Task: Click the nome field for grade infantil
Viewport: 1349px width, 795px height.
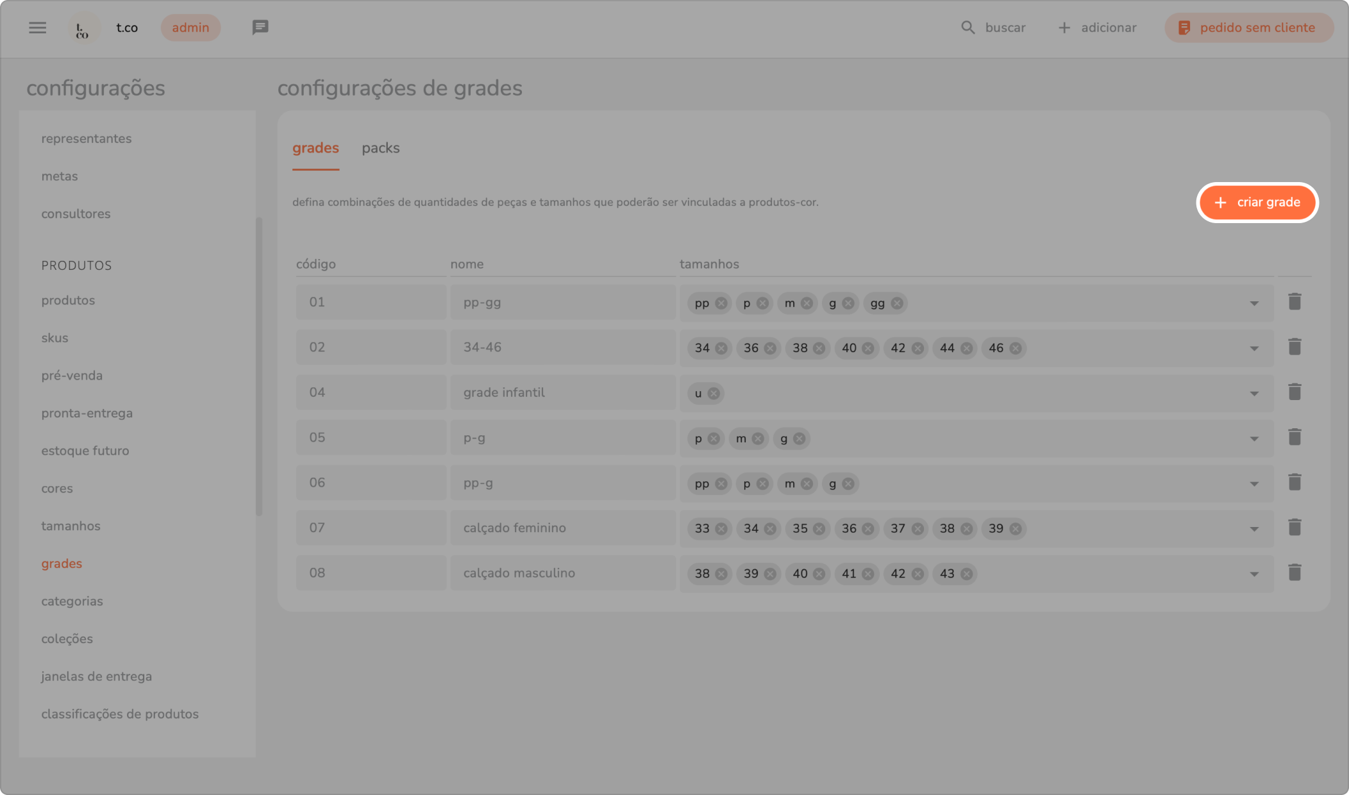Action: click(x=562, y=392)
